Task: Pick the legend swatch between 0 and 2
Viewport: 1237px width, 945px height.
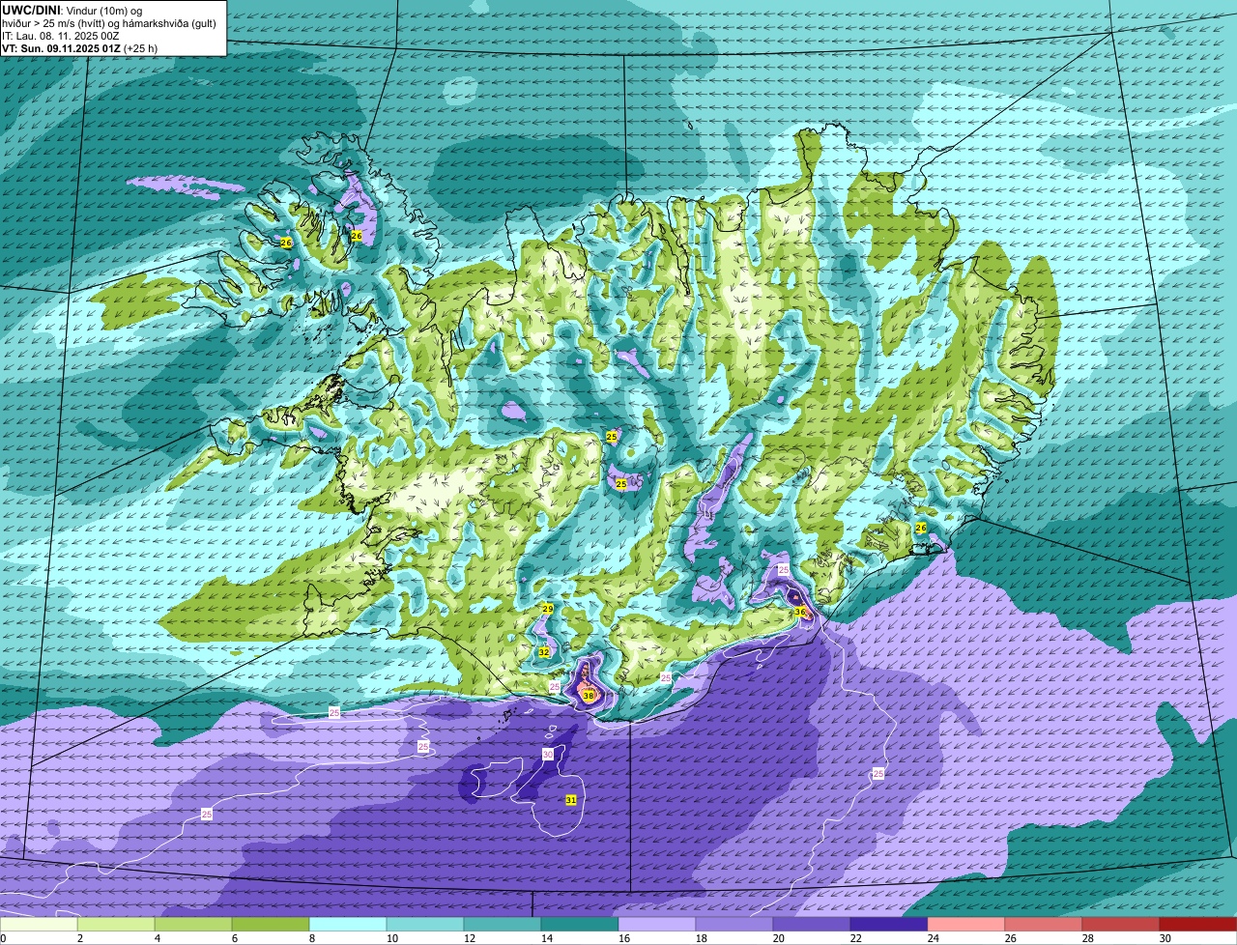Action: click(39, 925)
